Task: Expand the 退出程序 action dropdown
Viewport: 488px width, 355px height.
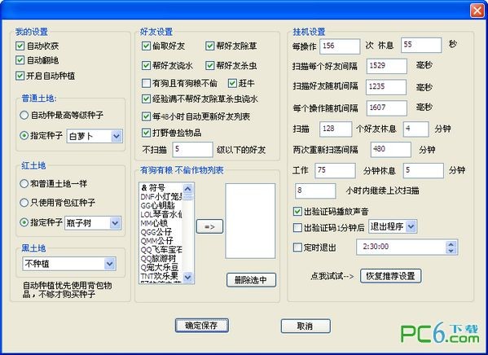Action: (x=411, y=226)
